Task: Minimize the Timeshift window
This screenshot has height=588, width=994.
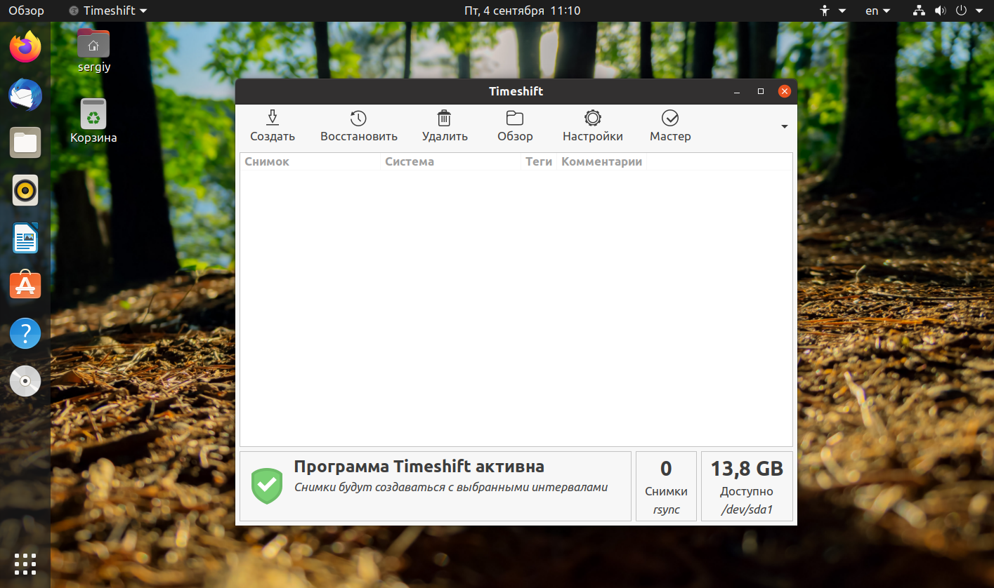Action: pos(737,92)
